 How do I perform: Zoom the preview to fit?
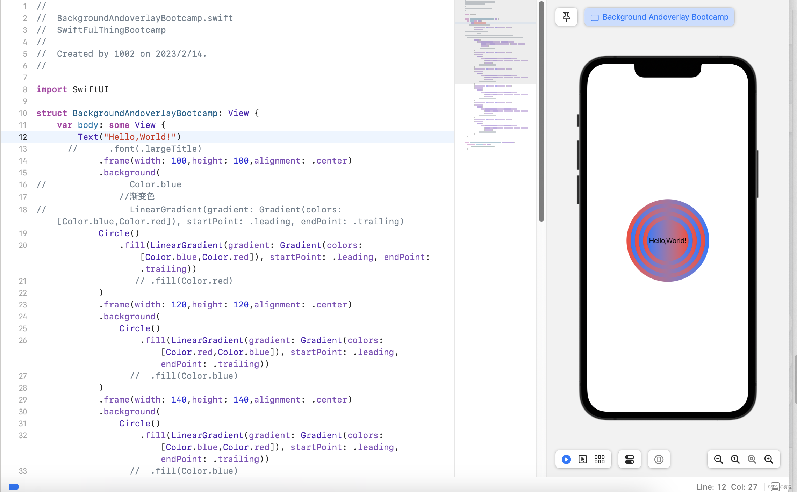tap(751, 459)
